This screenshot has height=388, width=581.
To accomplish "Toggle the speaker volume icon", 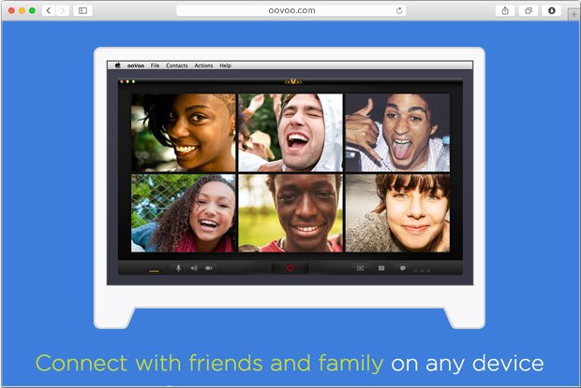I will tap(194, 268).
